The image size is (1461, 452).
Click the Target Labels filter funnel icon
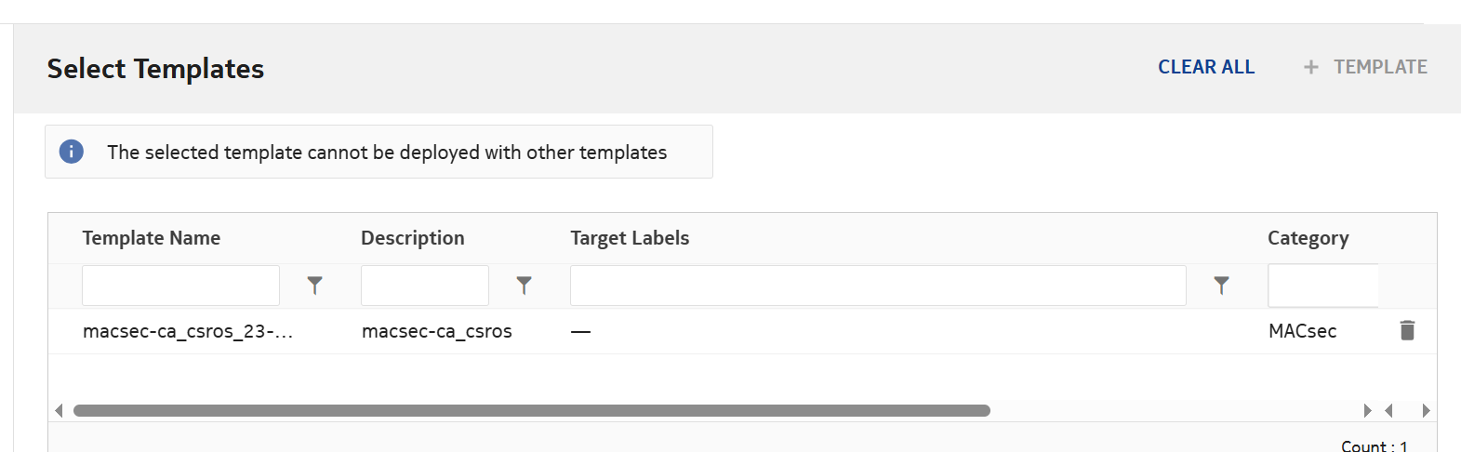[x=1222, y=286]
